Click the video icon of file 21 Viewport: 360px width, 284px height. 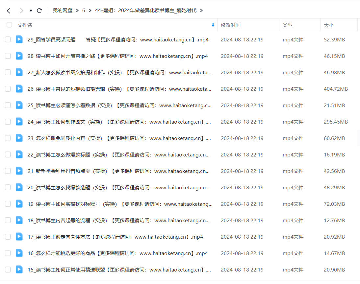pyautogui.click(x=19, y=171)
